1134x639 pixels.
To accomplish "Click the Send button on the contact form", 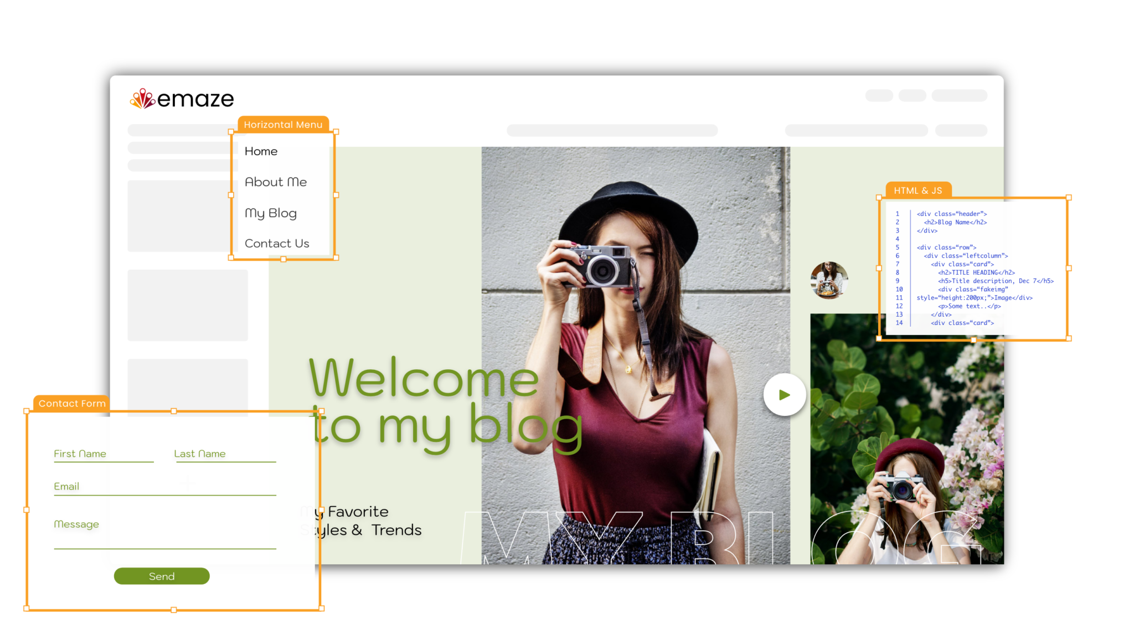I will [161, 576].
